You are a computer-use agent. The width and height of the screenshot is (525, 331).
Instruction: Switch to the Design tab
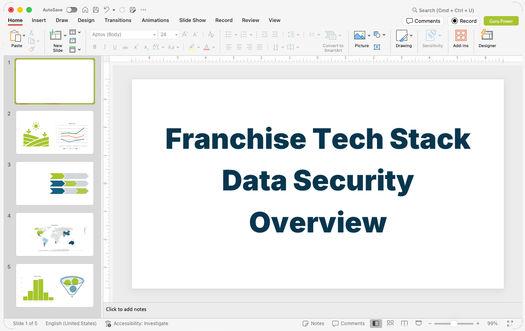pos(86,20)
